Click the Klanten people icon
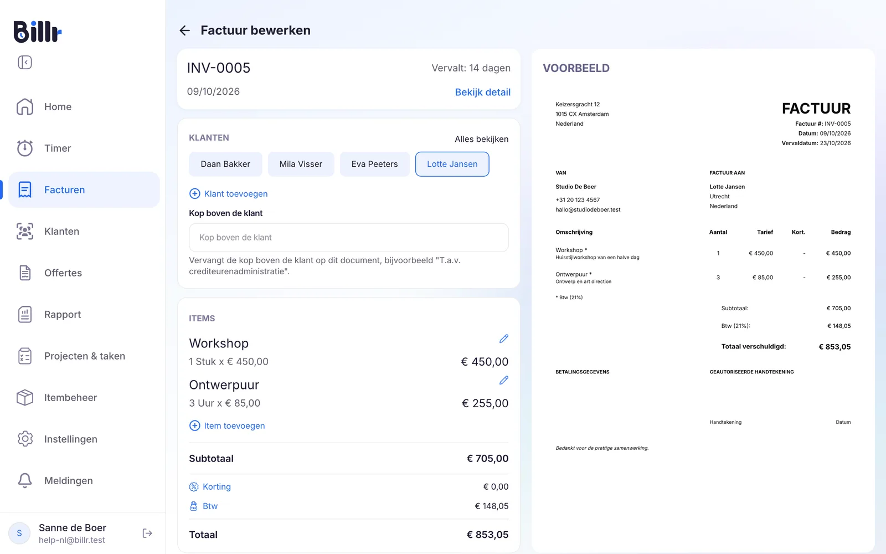The height and width of the screenshot is (554, 886). (25, 231)
